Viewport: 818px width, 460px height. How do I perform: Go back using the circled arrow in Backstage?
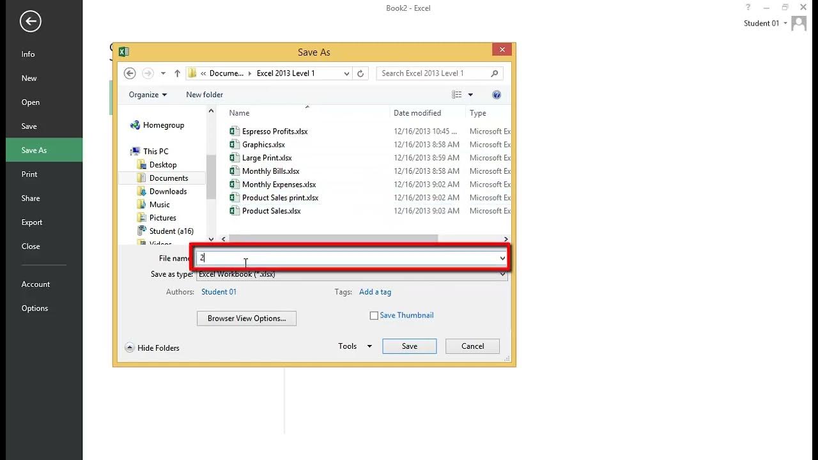tap(30, 22)
